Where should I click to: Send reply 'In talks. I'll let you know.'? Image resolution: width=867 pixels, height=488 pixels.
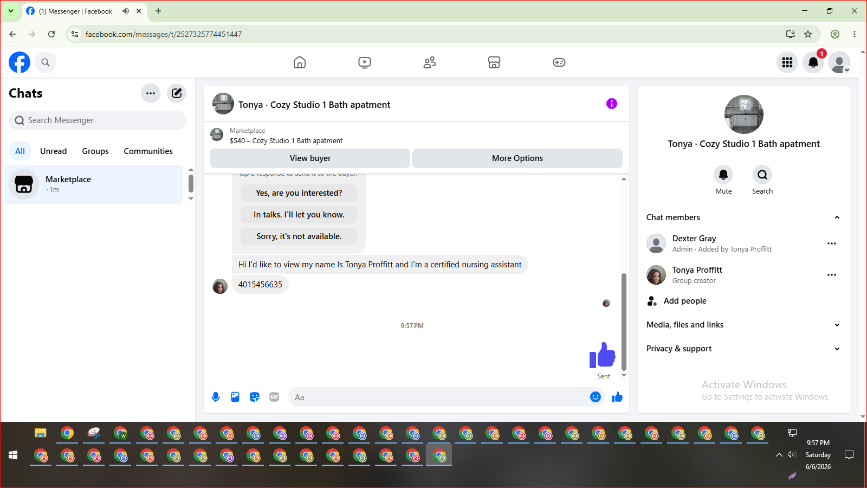(299, 215)
